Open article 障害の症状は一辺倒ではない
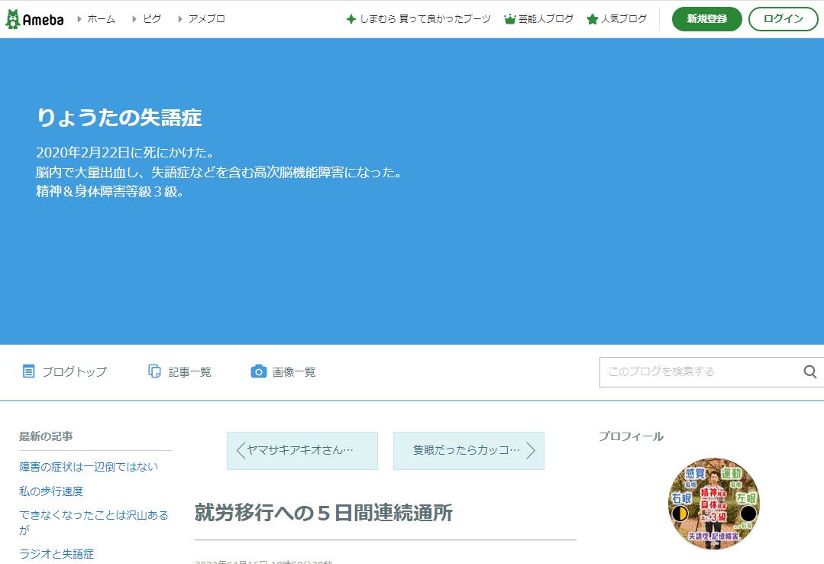824x564 pixels. (x=89, y=467)
